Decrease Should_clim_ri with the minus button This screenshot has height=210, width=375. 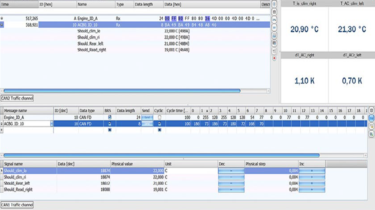[x=231, y=177]
